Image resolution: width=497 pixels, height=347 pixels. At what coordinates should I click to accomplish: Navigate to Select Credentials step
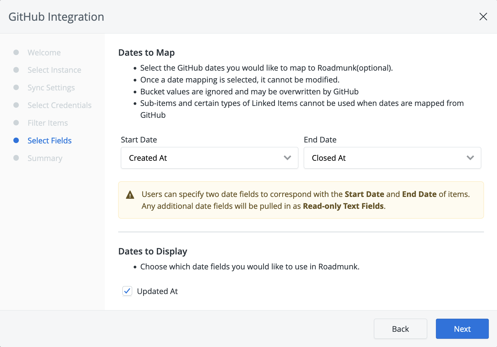60,105
